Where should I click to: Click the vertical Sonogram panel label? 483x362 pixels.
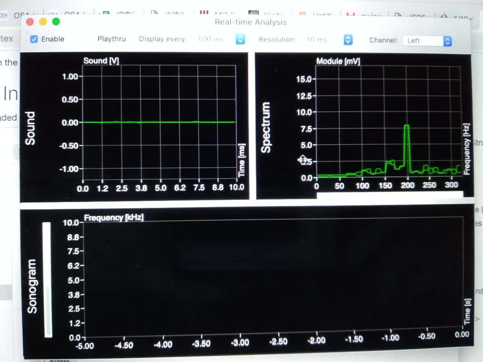tap(32, 286)
